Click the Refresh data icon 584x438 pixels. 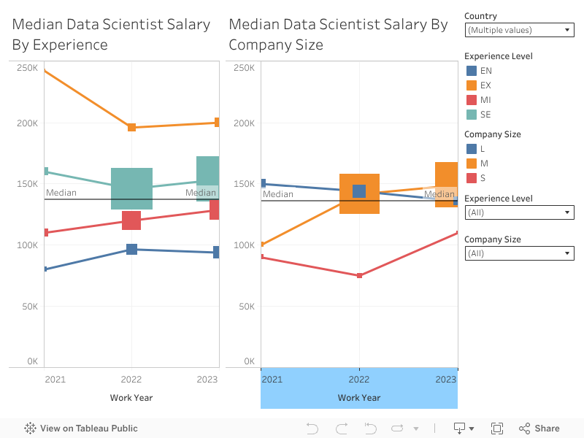398,429
